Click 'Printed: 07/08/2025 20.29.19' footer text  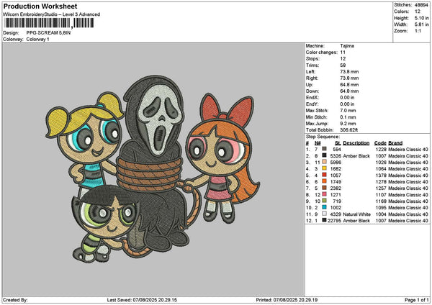tap(287, 300)
